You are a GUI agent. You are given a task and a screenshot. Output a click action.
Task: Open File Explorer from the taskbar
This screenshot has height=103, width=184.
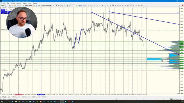16,102
